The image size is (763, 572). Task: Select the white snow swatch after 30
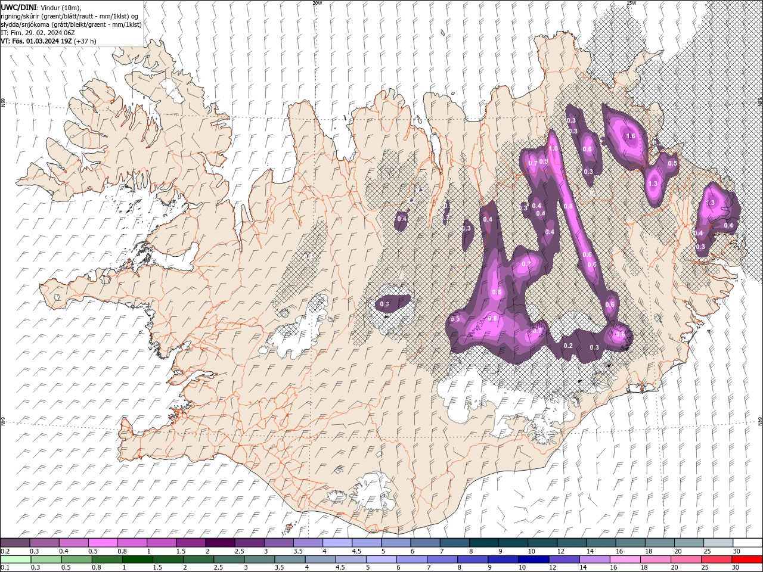[748, 543]
